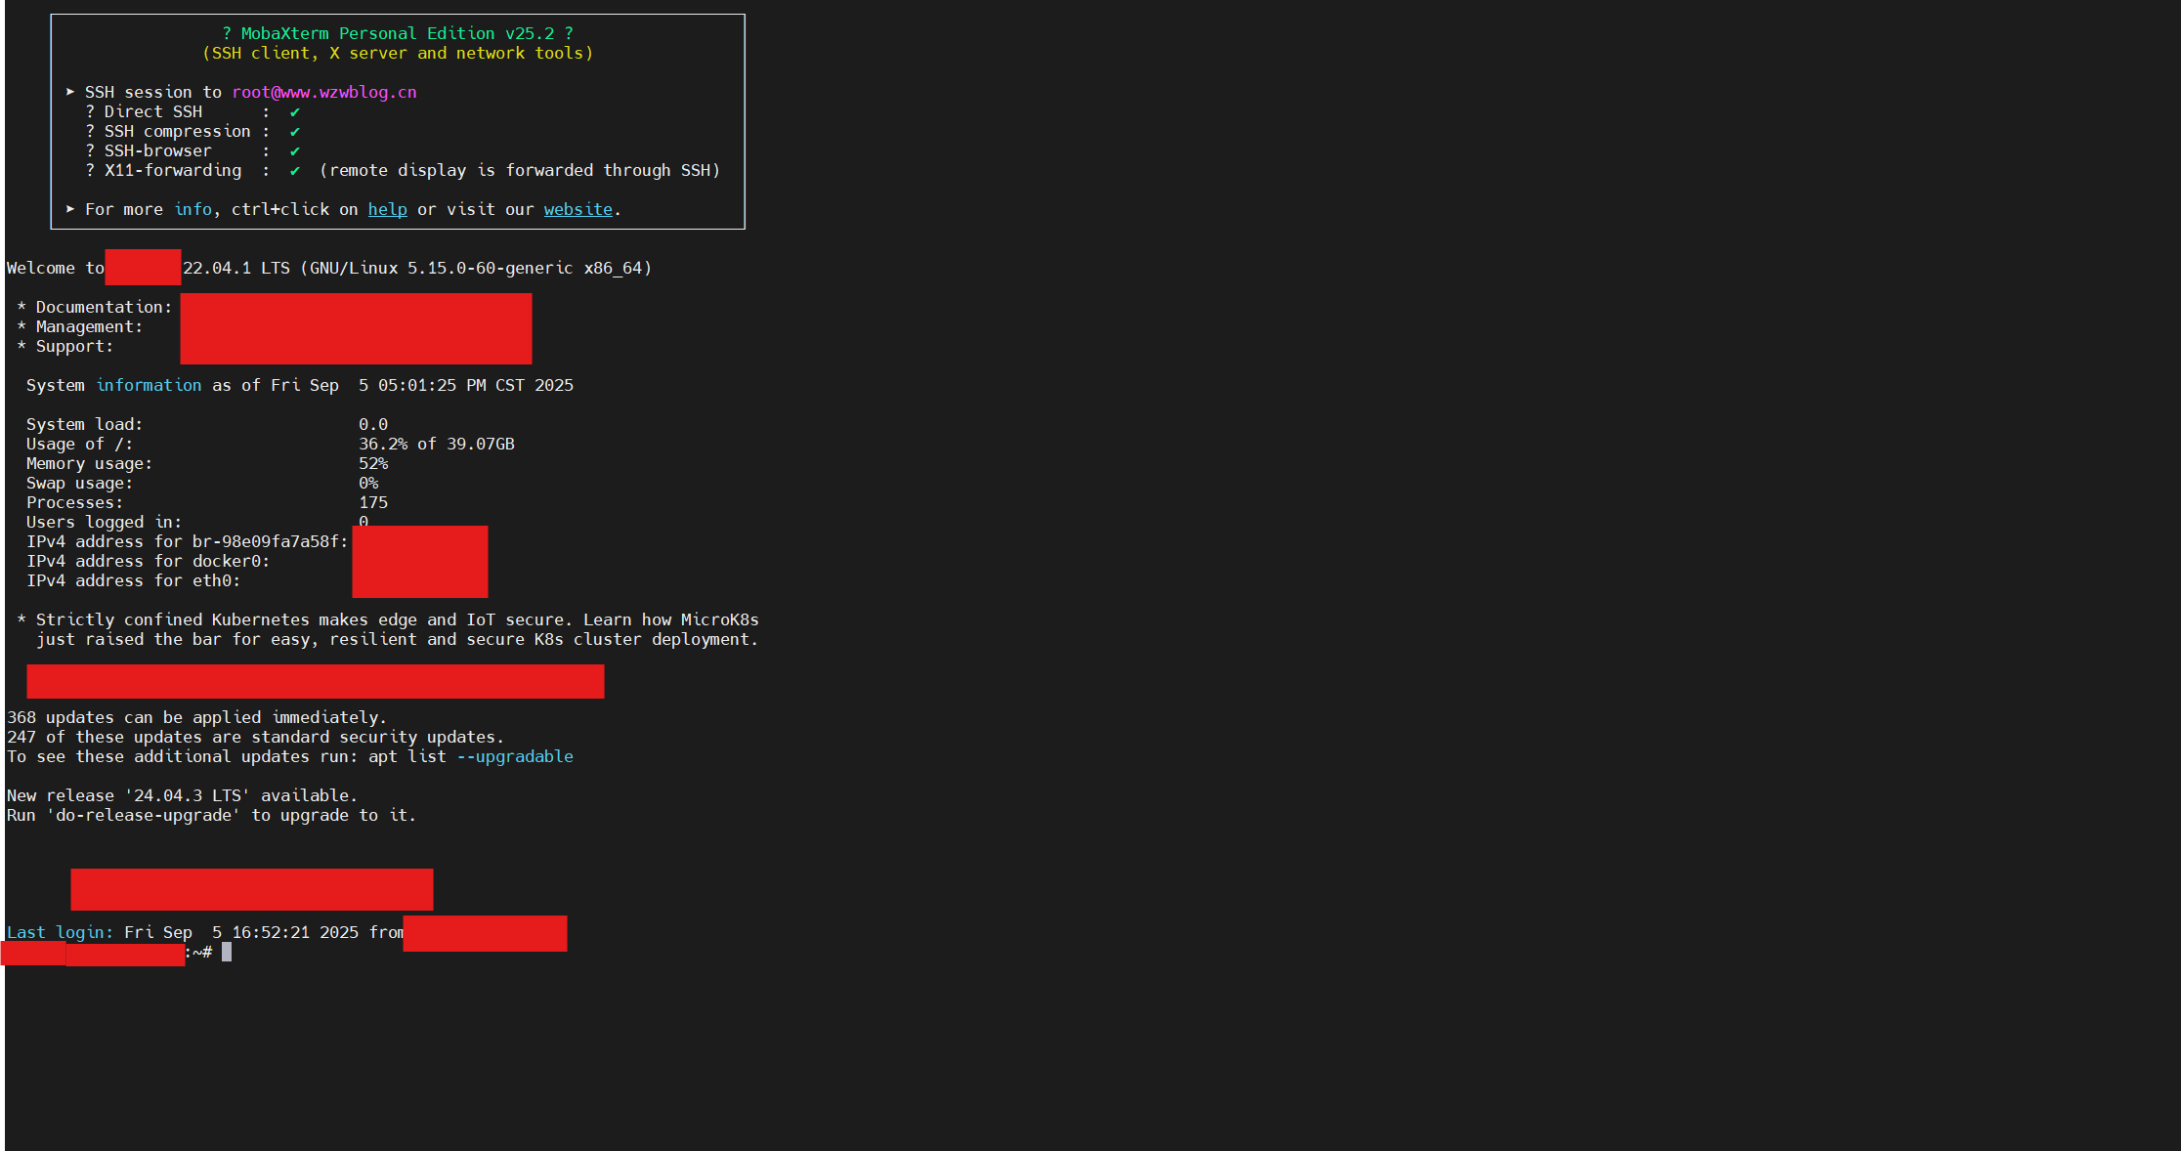Place cursor at the shell prompt block
This screenshot has height=1151, width=2181.
(x=227, y=952)
